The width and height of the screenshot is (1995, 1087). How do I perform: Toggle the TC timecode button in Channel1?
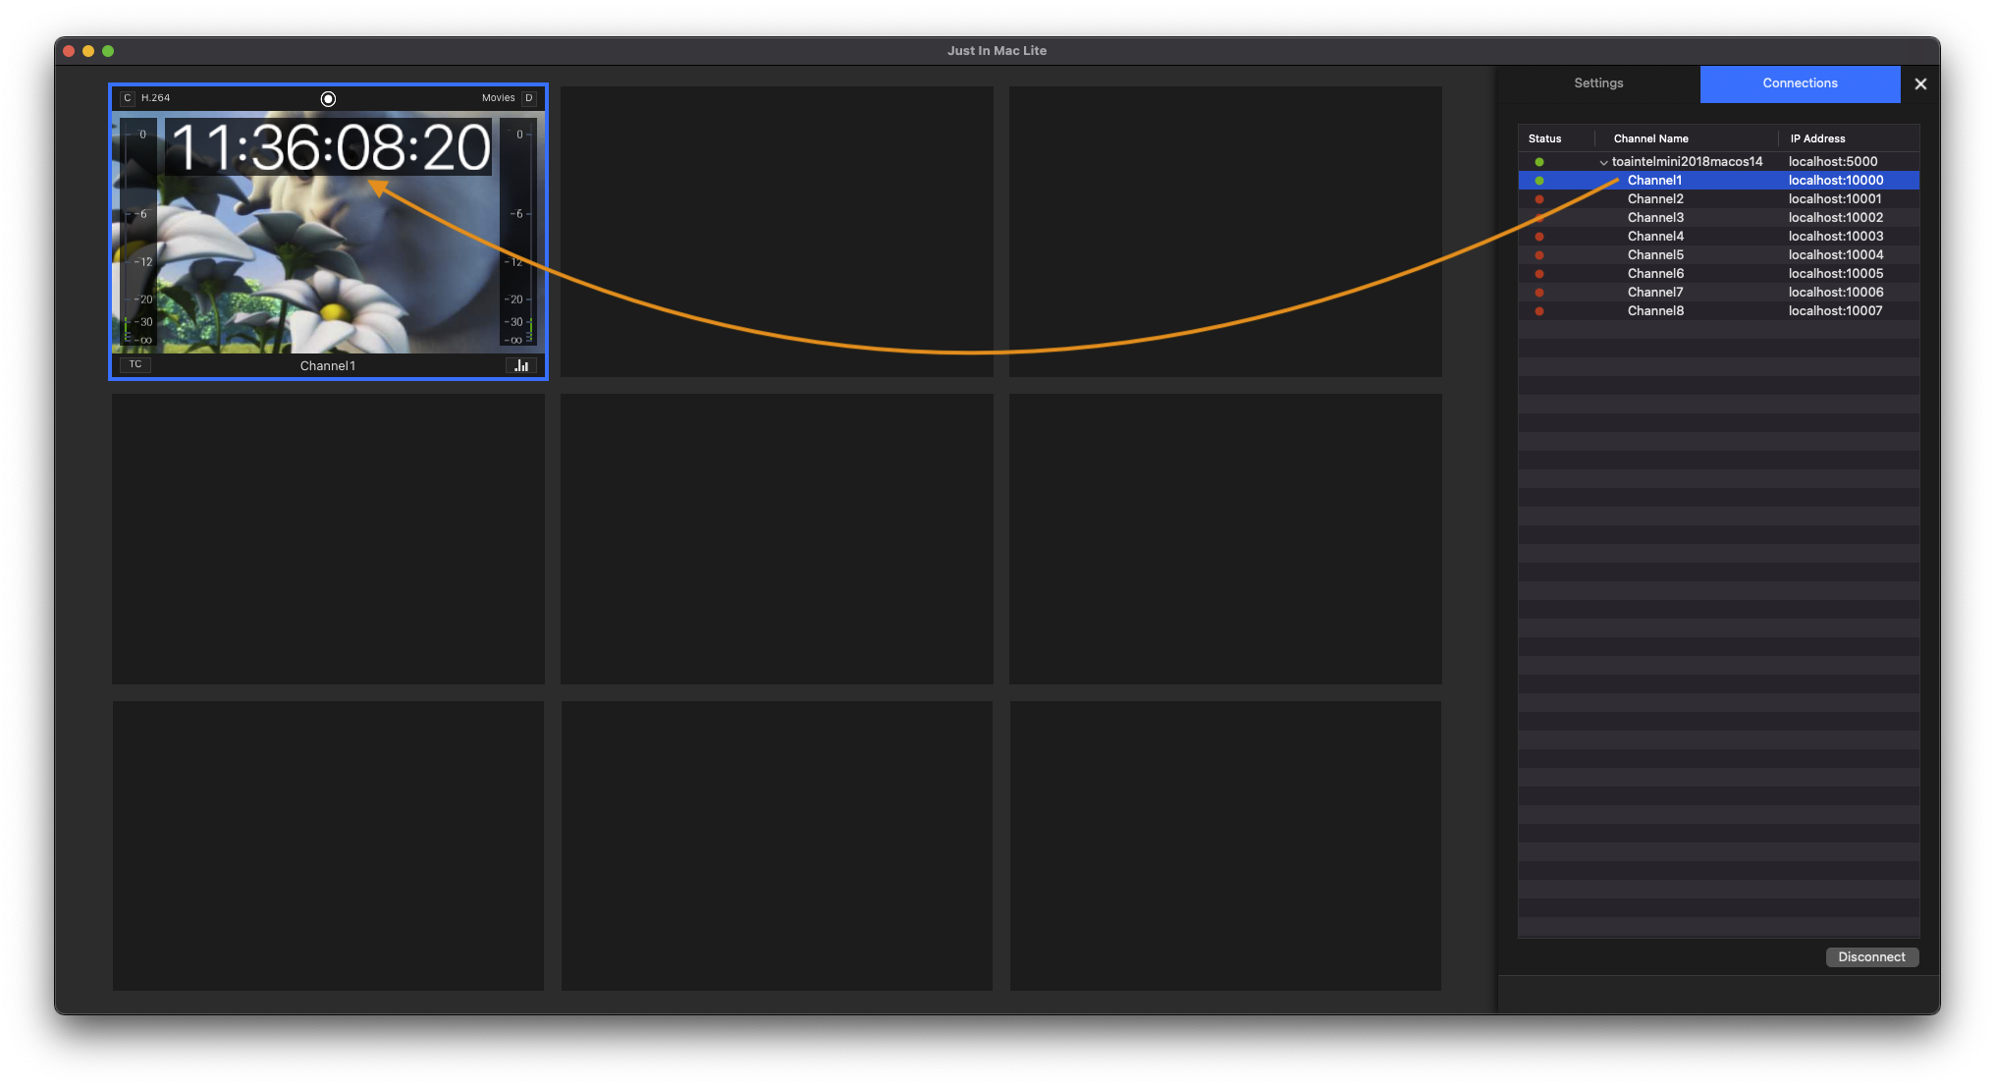tap(135, 364)
